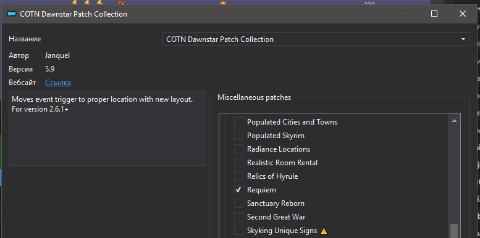480x238 pixels.
Task: Maximize the COTN Dawnstar Patch Collection window
Action: pyautogui.click(x=434, y=14)
